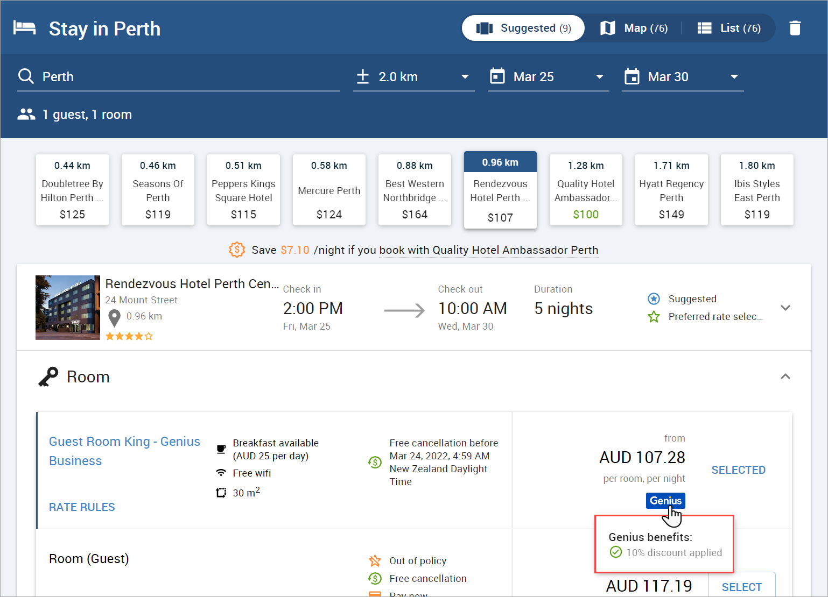Click the Free cancellation icon for Room (Guest)
This screenshot has height=597, width=828.
375,578
